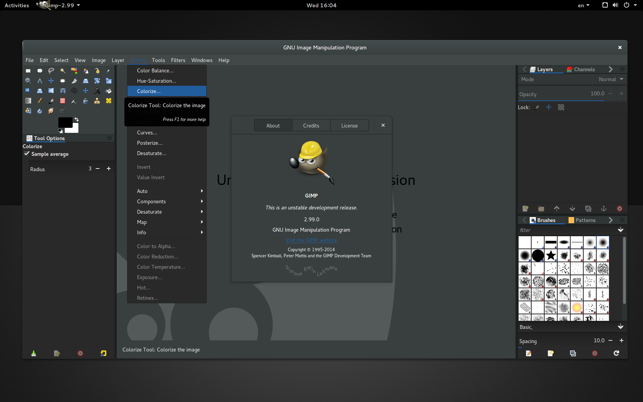Click the Opacity slider
Viewport: 643px width, 402px height.
(x=561, y=94)
